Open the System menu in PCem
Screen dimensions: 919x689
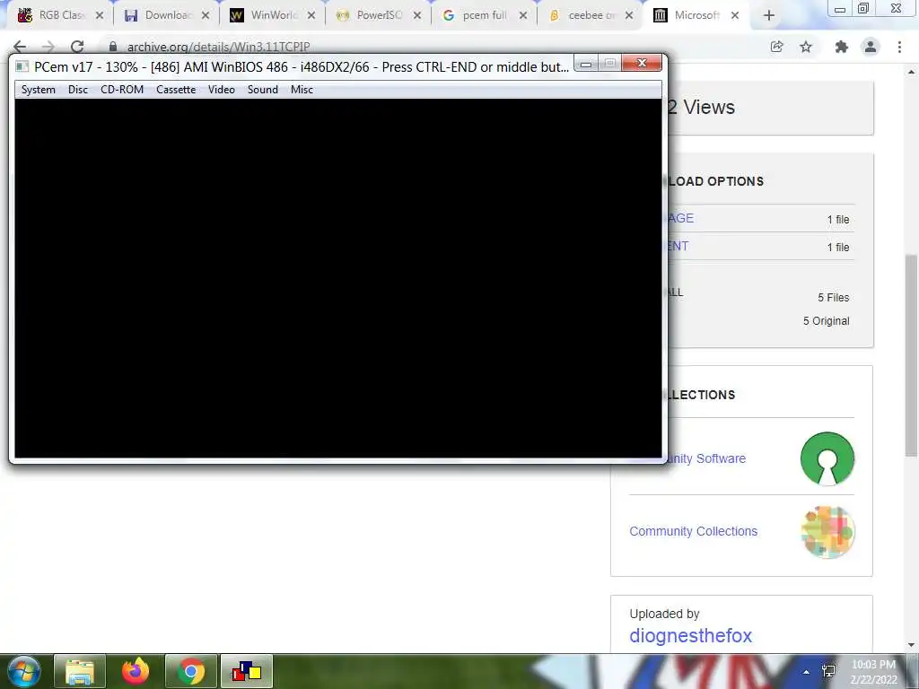[x=38, y=90]
